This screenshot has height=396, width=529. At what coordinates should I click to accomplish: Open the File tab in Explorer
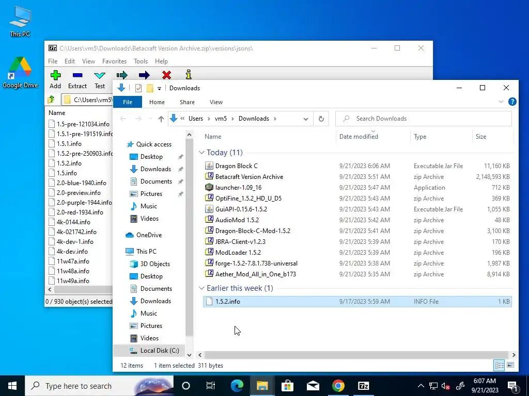128,102
